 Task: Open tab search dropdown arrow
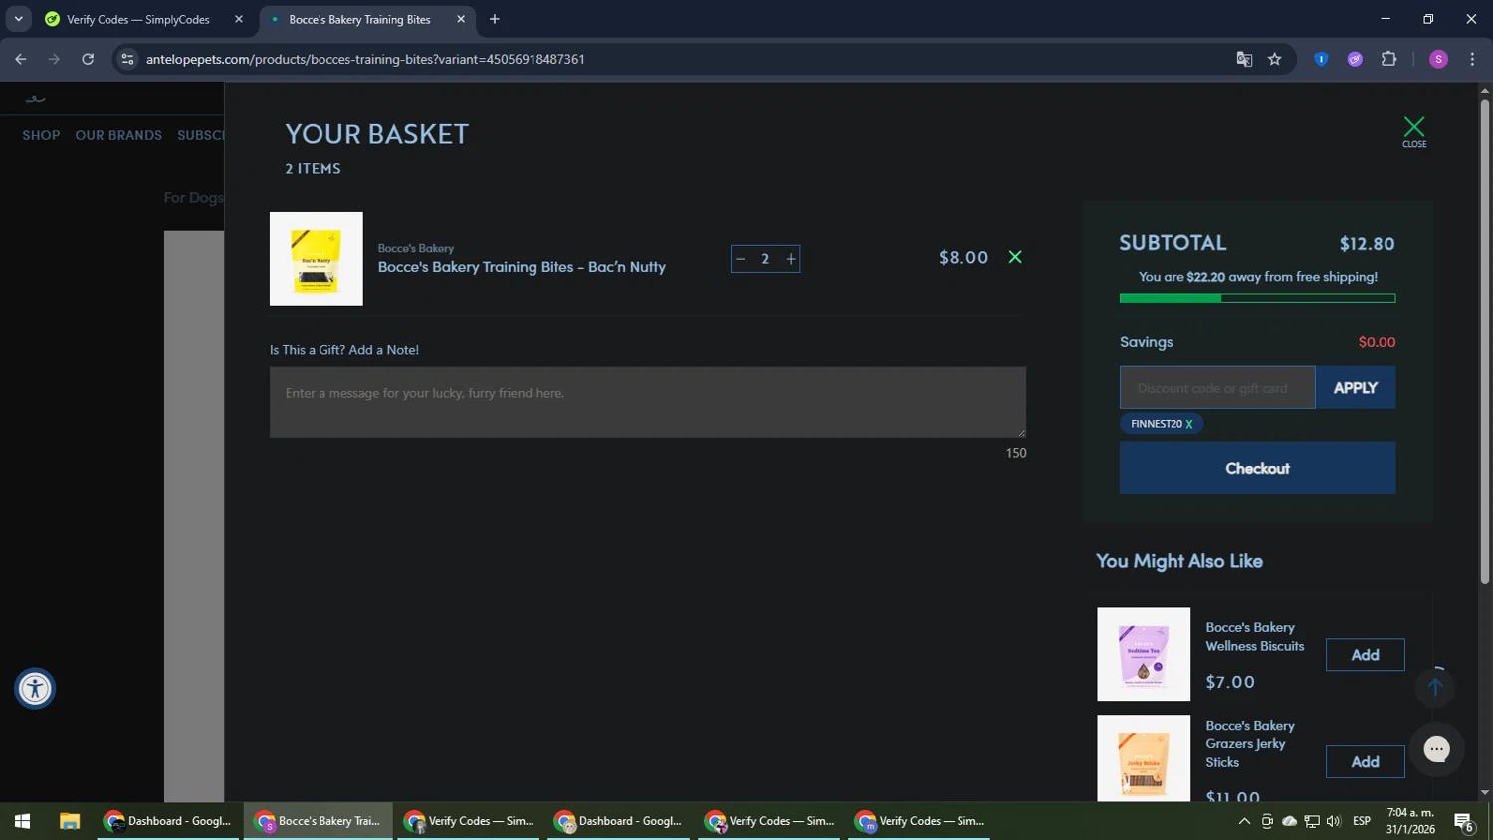coord(18,19)
